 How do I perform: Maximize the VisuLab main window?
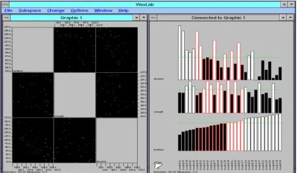291,4
